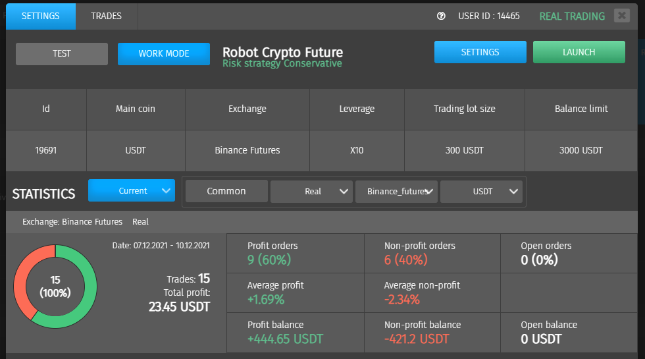
Task: Click the chevron arrow on Real dropdown
Action: [x=344, y=192]
